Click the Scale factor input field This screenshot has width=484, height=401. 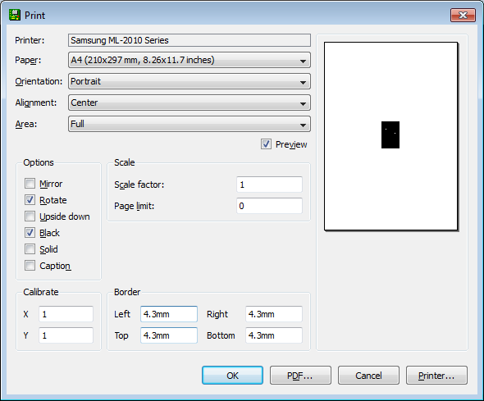click(x=269, y=185)
